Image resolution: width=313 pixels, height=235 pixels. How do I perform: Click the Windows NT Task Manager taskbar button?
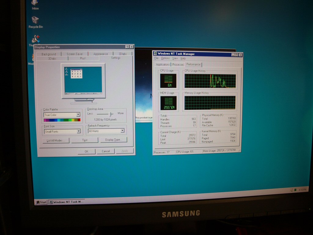coord(66,202)
